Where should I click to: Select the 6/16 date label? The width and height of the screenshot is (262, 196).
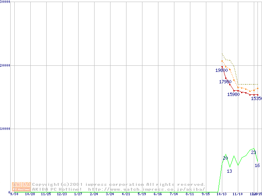tap(158, 194)
